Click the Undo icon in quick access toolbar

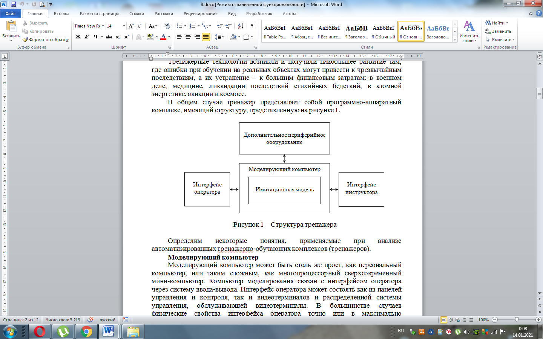[x=21, y=5]
